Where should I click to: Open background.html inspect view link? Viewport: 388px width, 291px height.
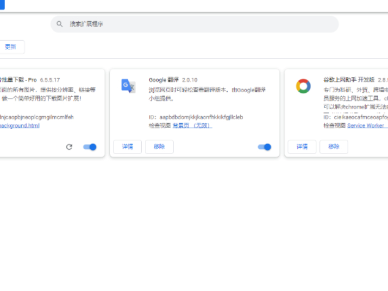point(20,125)
